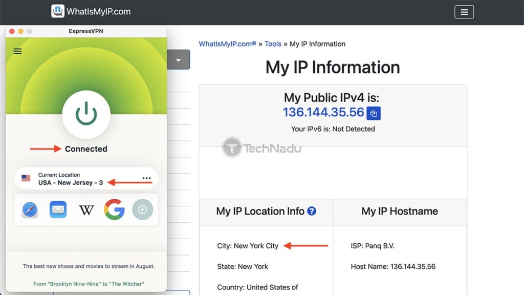Click the "Host Name: 136.144.35.56" text
The width and height of the screenshot is (524, 295).
pos(393,266)
